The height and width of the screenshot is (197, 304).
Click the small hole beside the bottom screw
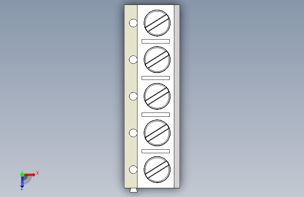(x=133, y=169)
